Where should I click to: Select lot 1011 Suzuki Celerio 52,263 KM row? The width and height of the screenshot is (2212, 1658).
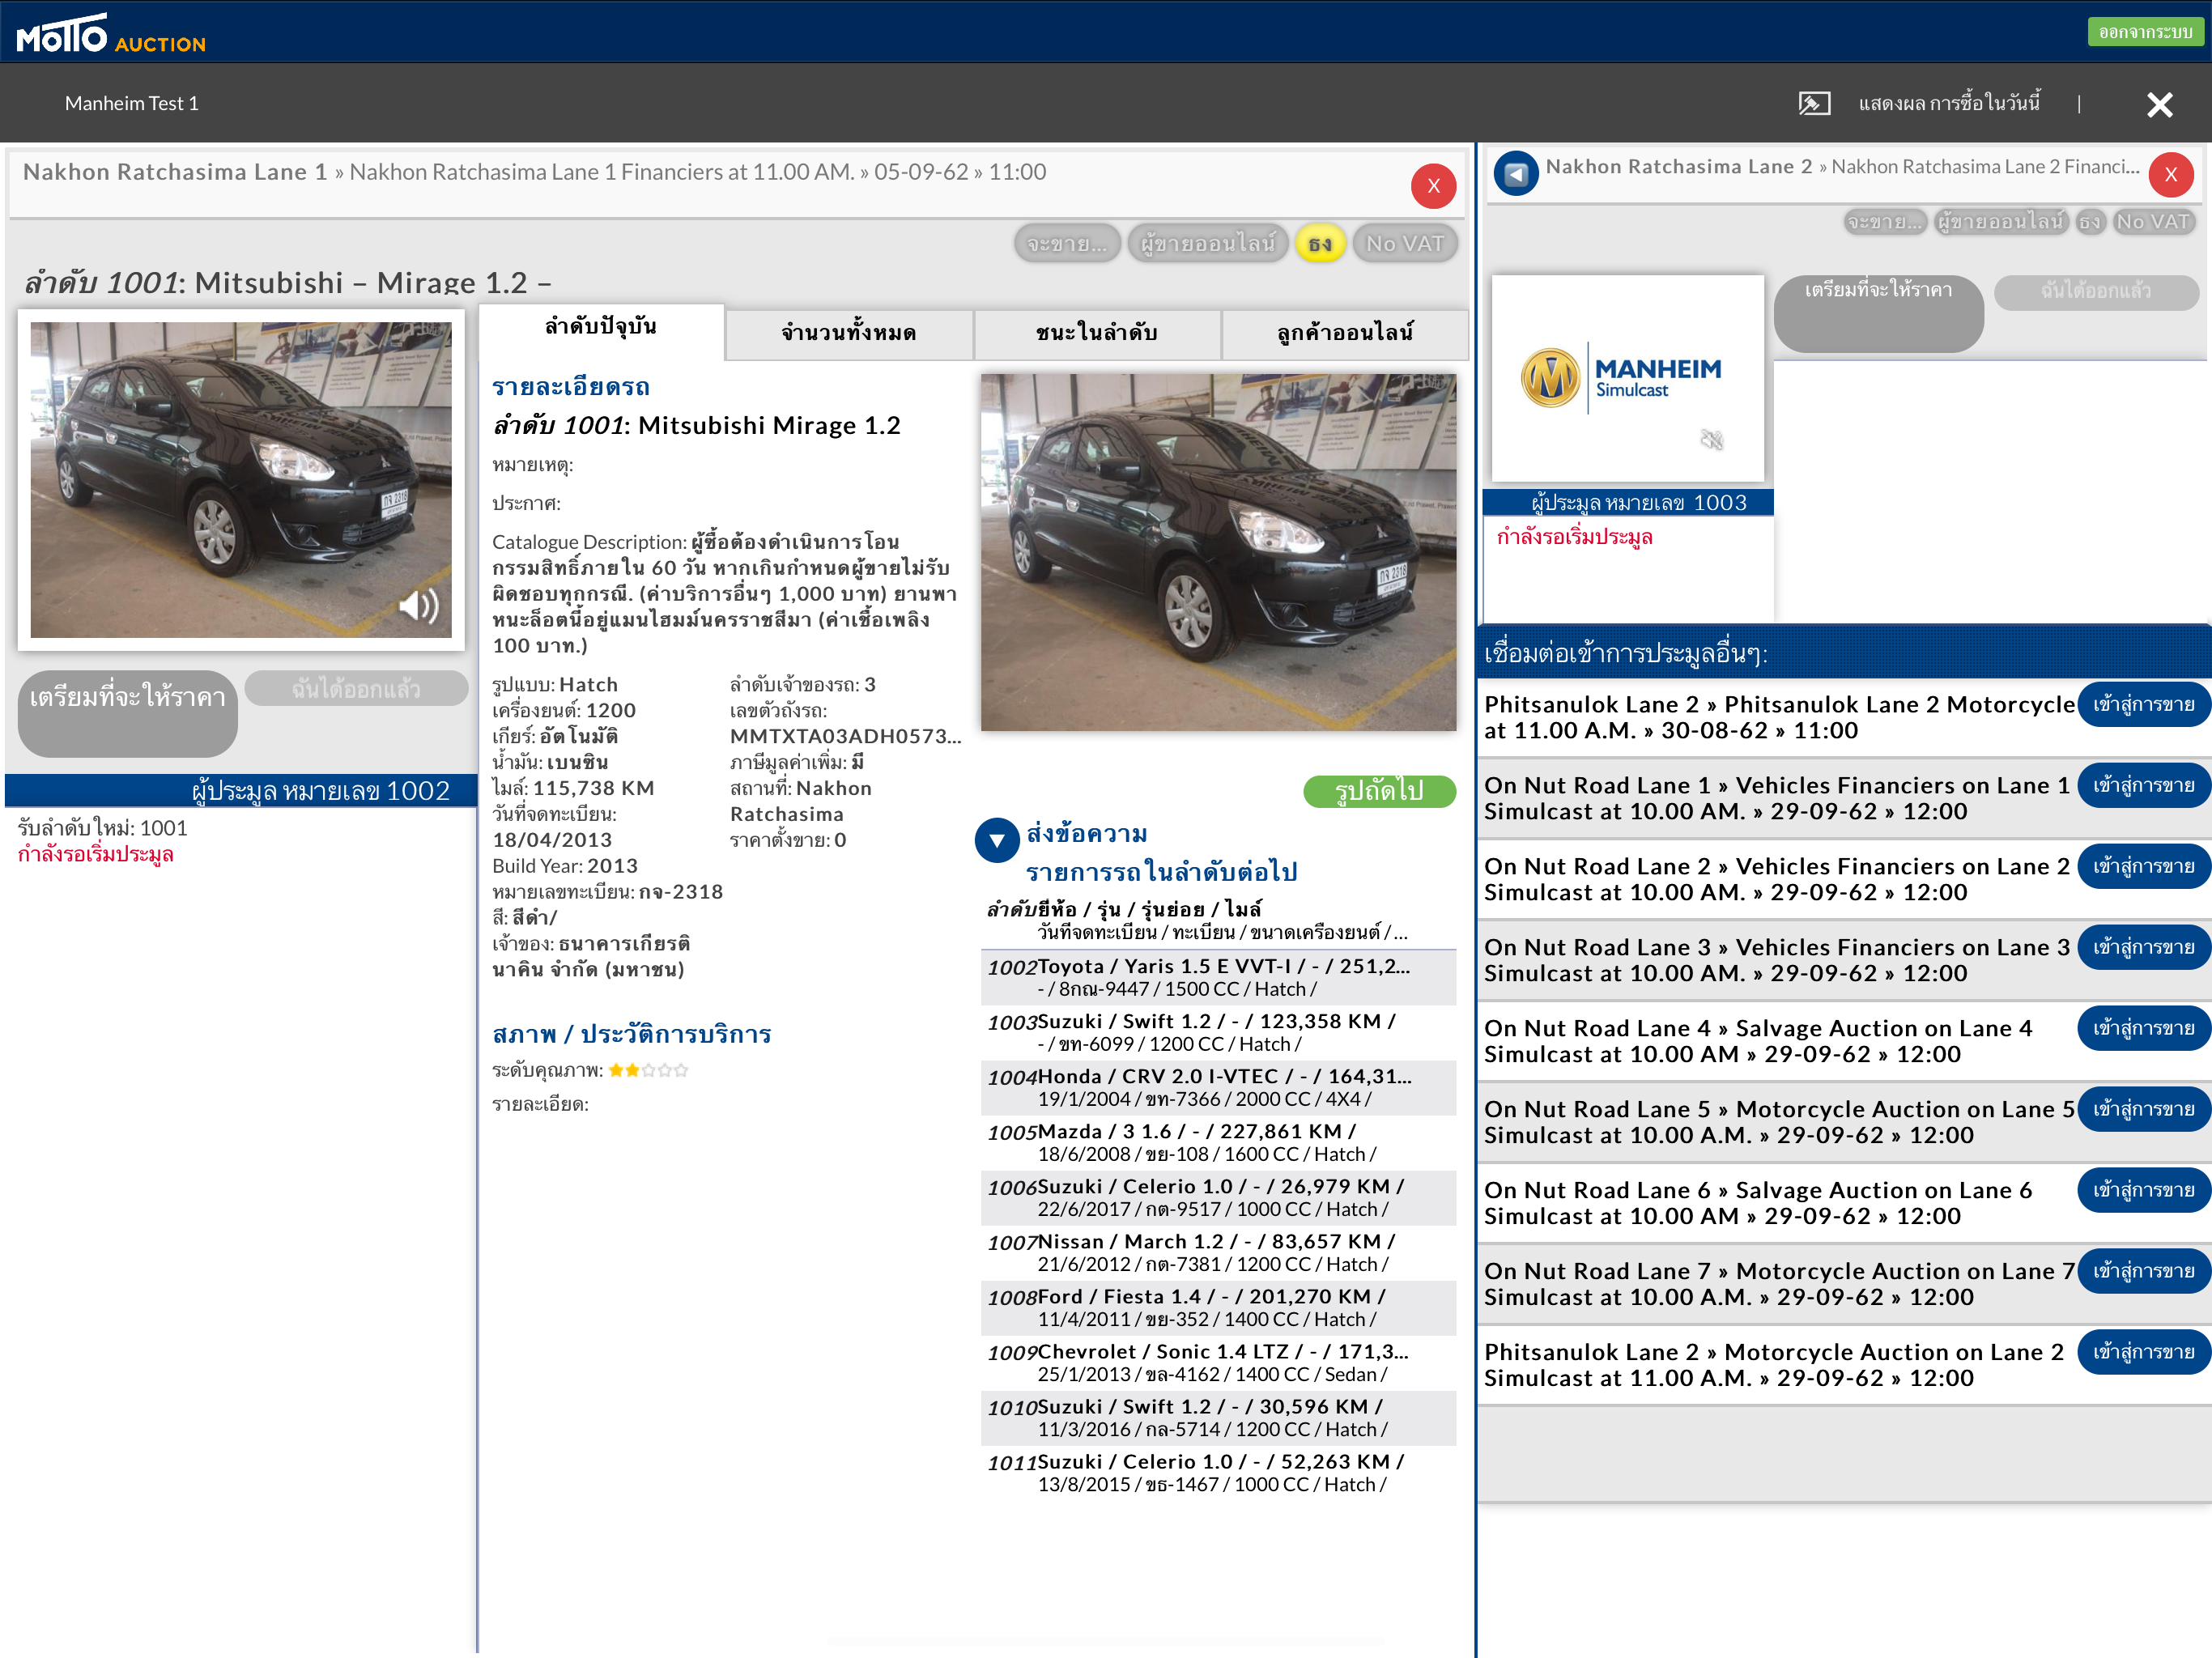coord(1218,1473)
